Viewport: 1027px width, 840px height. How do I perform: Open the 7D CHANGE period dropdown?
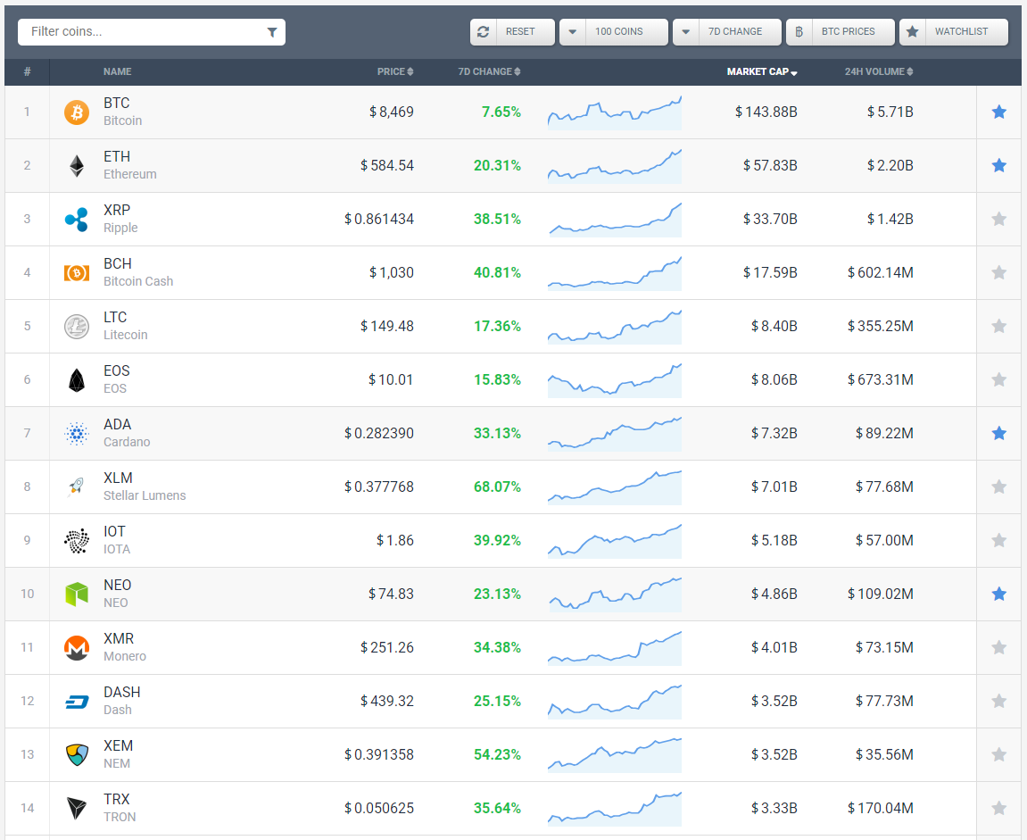point(727,31)
